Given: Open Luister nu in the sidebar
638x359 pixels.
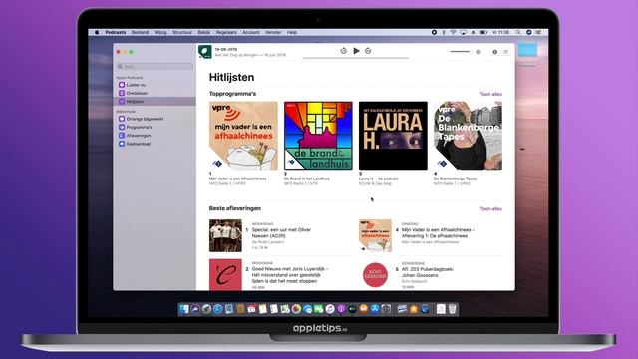Looking at the screenshot, I should pyautogui.click(x=155, y=85).
